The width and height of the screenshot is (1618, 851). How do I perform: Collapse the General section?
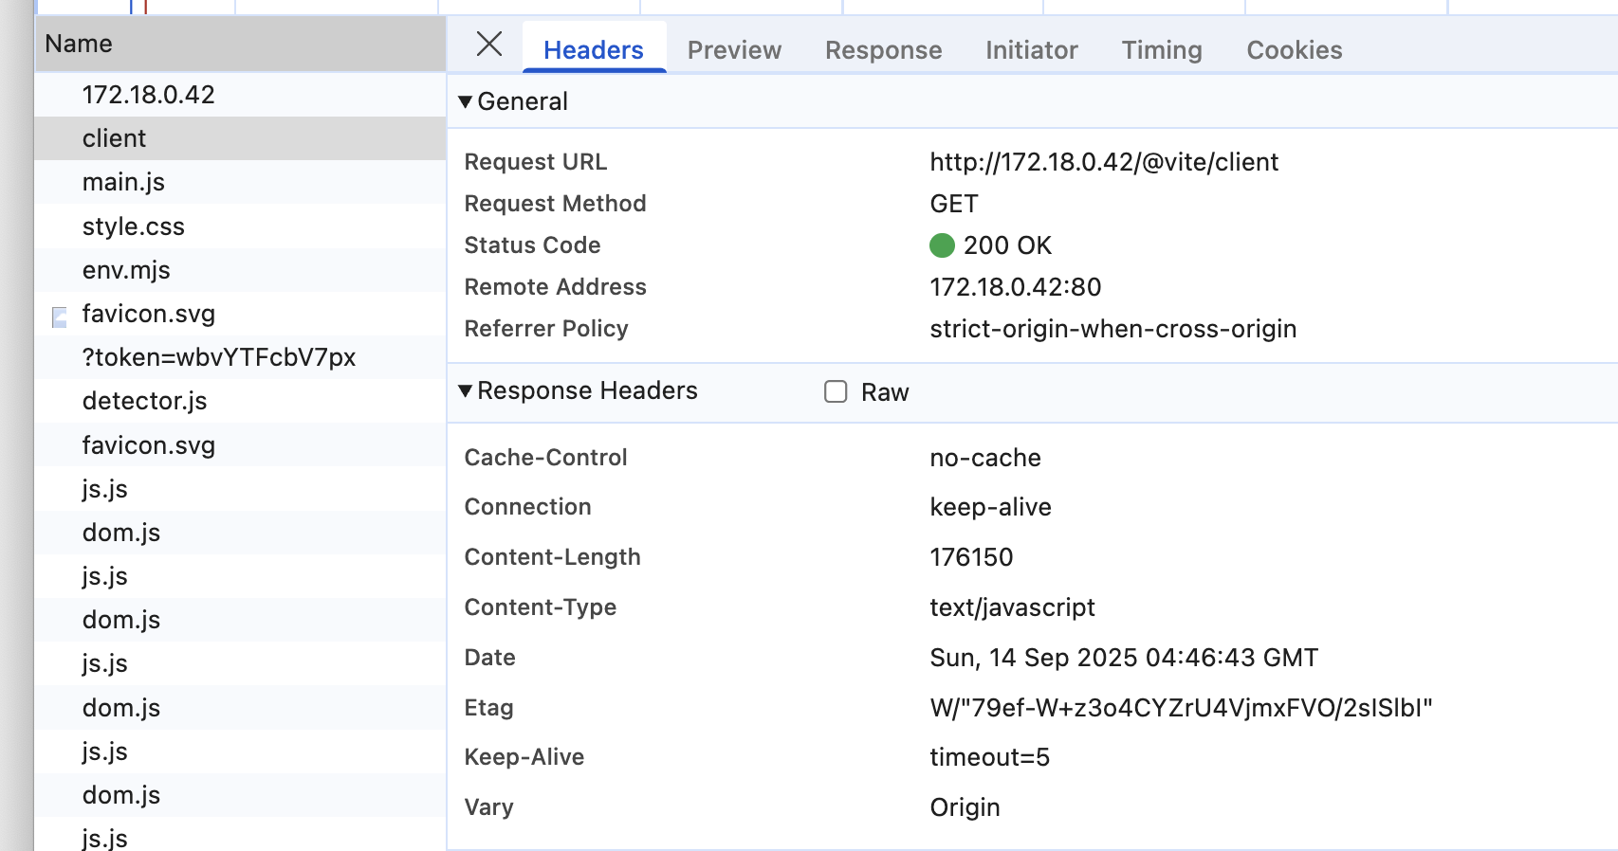pos(466,101)
